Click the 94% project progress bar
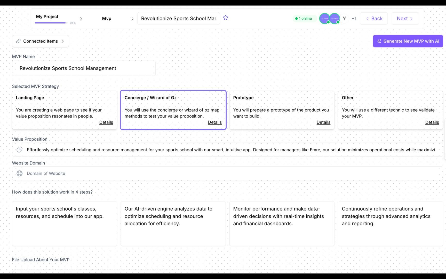The width and height of the screenshot is (446, 279). (x=50, y=23)
